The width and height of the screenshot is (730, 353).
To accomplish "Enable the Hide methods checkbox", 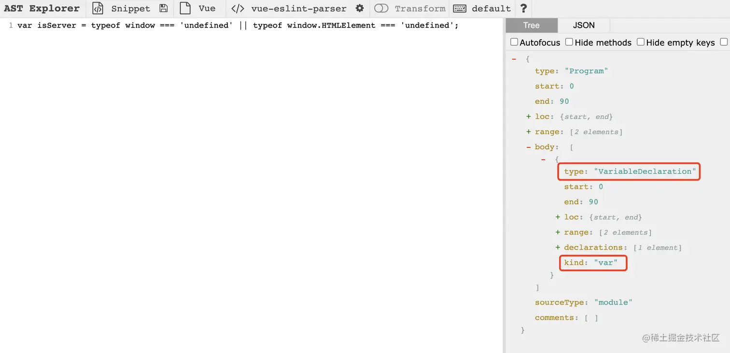I will click(569, 42).
